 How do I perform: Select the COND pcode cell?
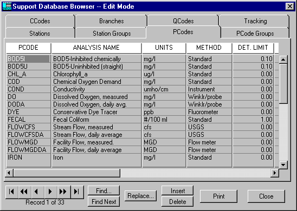[x=28, y=89]
